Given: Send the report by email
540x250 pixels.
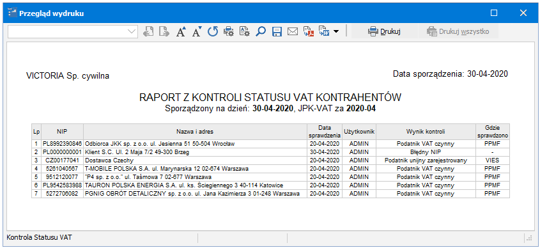Looking at the screenshot, I should coord(293,32).
